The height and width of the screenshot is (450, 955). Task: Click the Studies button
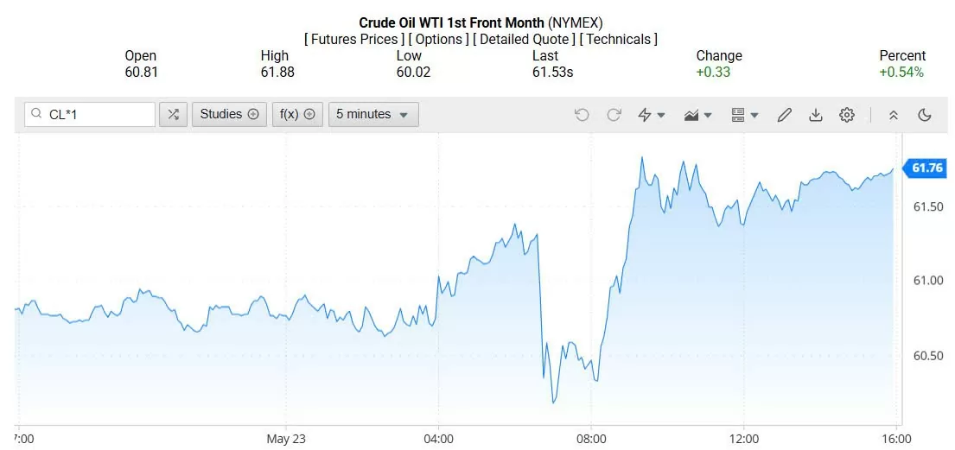coord(229,115)
